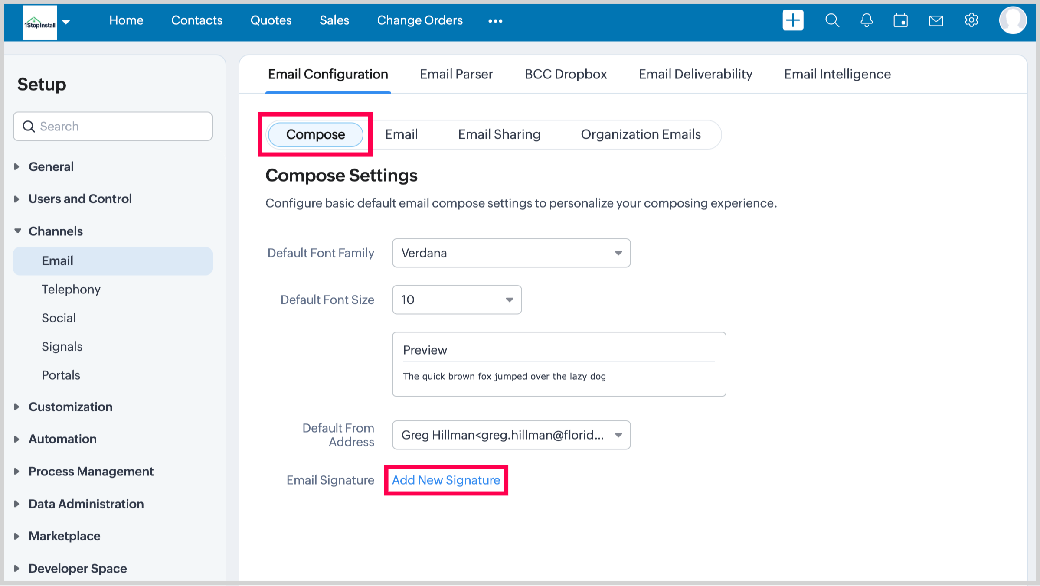Click the Setup search field

point(113,126)
